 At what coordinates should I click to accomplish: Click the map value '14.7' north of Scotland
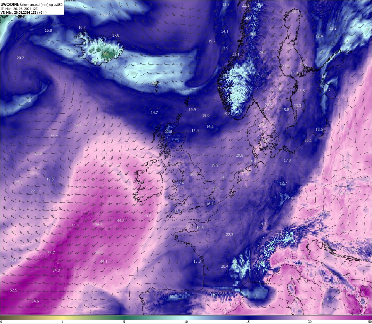pos(154,113)
